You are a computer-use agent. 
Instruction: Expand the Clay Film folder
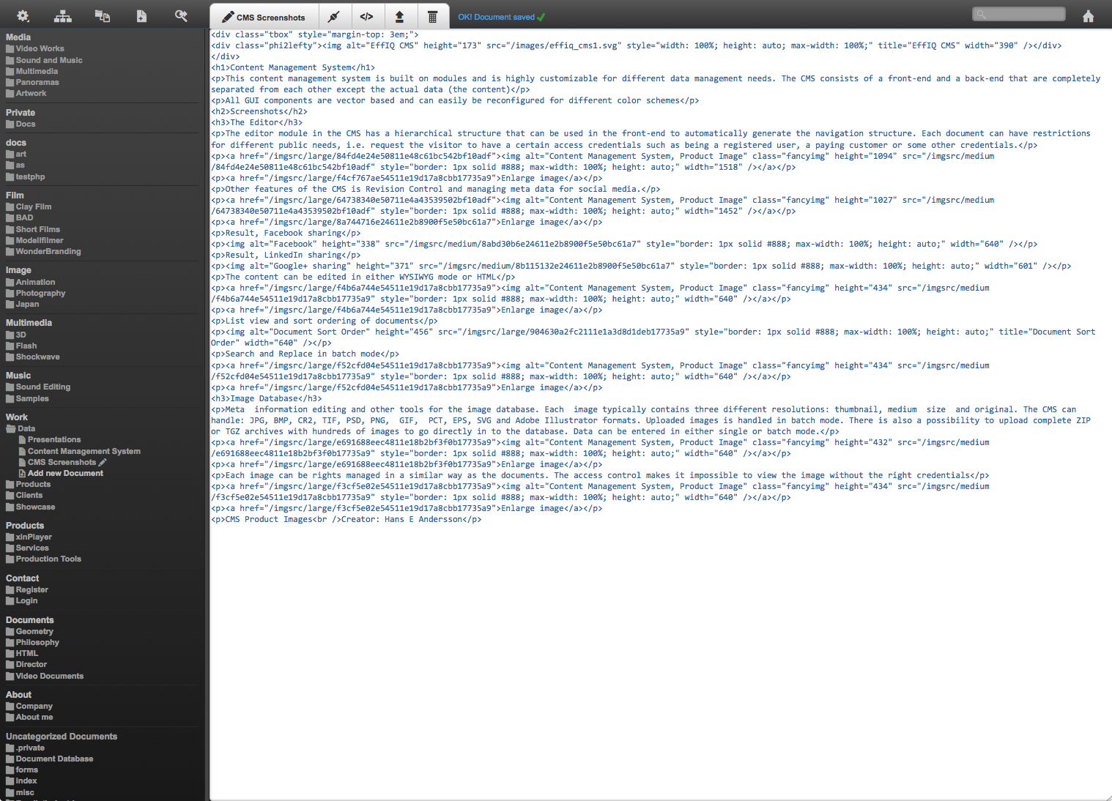(10, 207)
